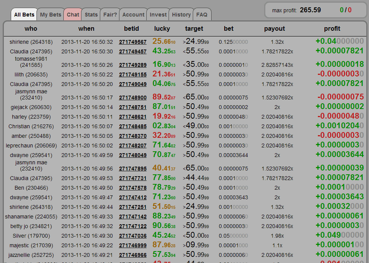Open bet id 271748485 link
Screen dimensions: 369x263
click(133, 127)
